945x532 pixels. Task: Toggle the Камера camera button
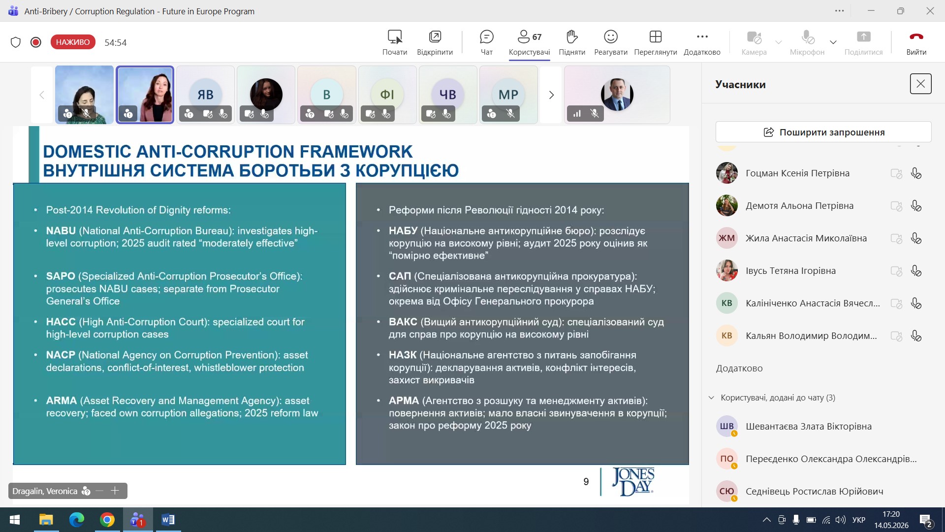754,42
